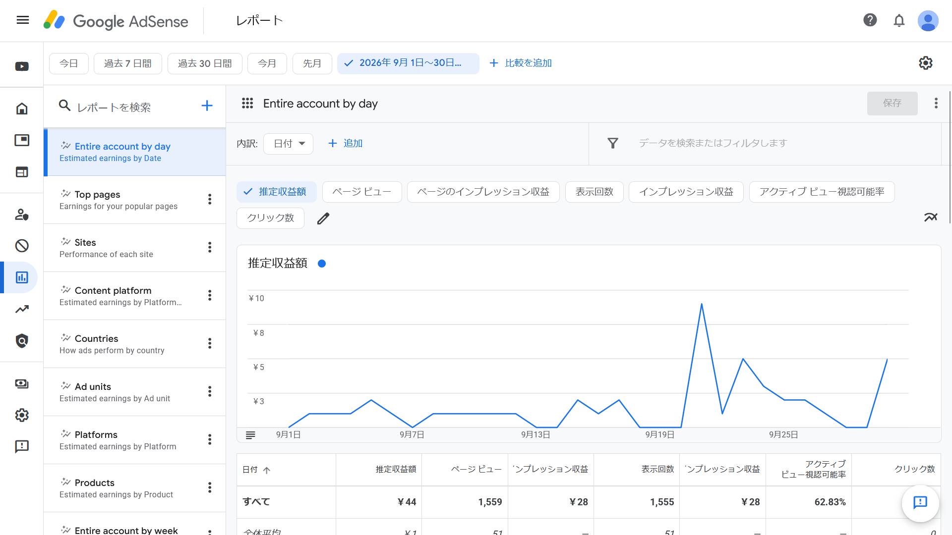Image resolution: width=952 pixels, height=535 pixels.
Task: Edit metrics with the pencil icon
Action: pos(323,218)
